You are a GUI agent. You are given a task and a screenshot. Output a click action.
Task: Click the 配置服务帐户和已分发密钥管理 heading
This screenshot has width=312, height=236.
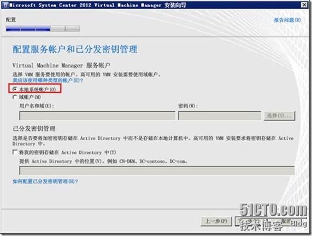pos(75,49)
